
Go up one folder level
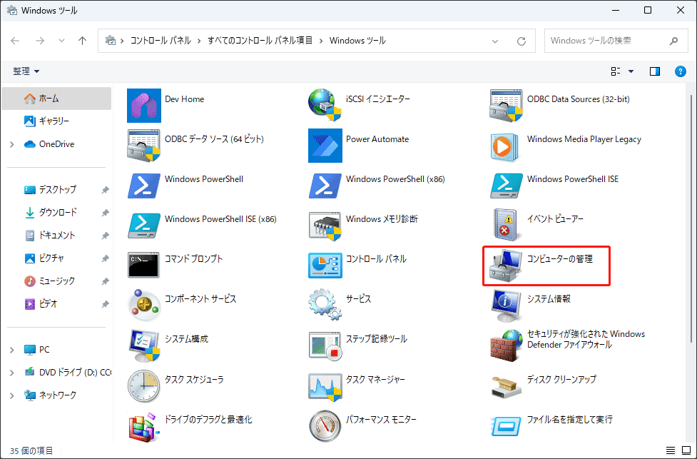(x=82, y=41)
